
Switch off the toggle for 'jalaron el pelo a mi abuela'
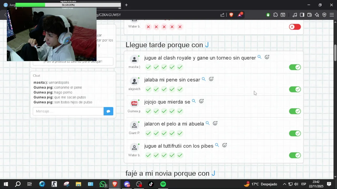295,133
